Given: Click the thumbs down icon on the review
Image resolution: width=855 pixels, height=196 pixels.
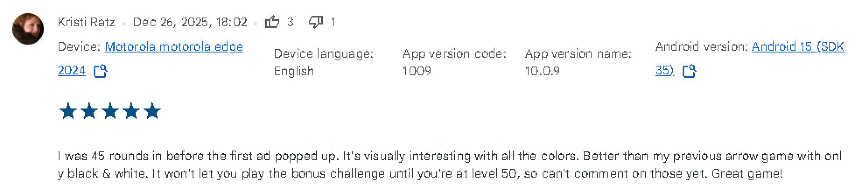Looking at the screenshot, I should pyautogui.click(x=315, y=22).
